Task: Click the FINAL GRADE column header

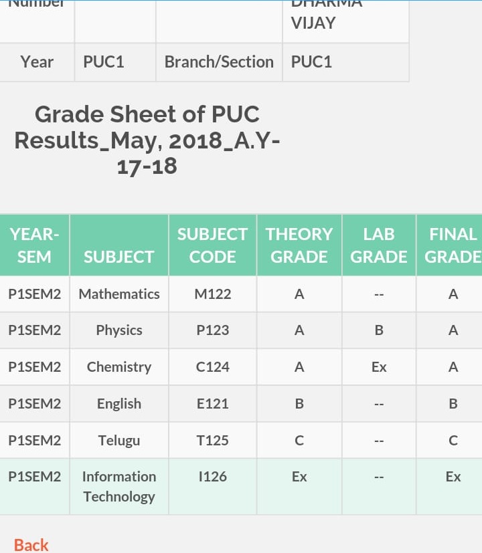Action: click(x=449, y=245)
